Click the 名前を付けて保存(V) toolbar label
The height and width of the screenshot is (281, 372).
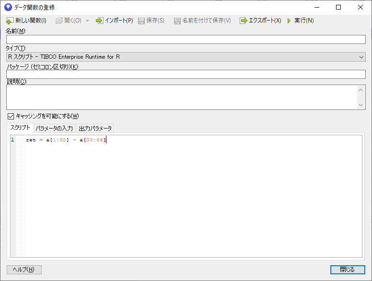pos(207,21)
